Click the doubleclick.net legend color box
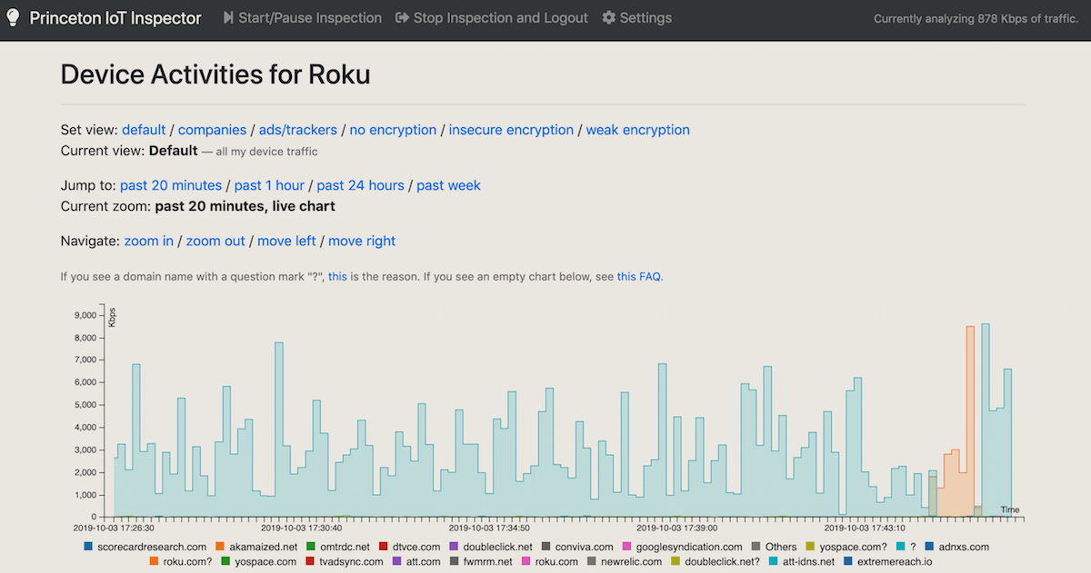The image size is (1091, 573). point(454,547)
